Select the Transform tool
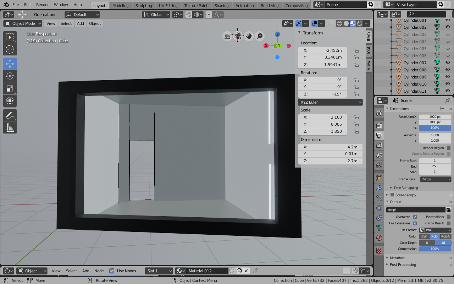The image size is (454, 284). (10, 101)
